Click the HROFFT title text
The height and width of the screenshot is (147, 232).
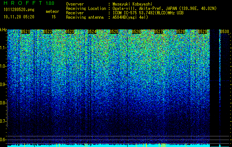coord(23,3)
